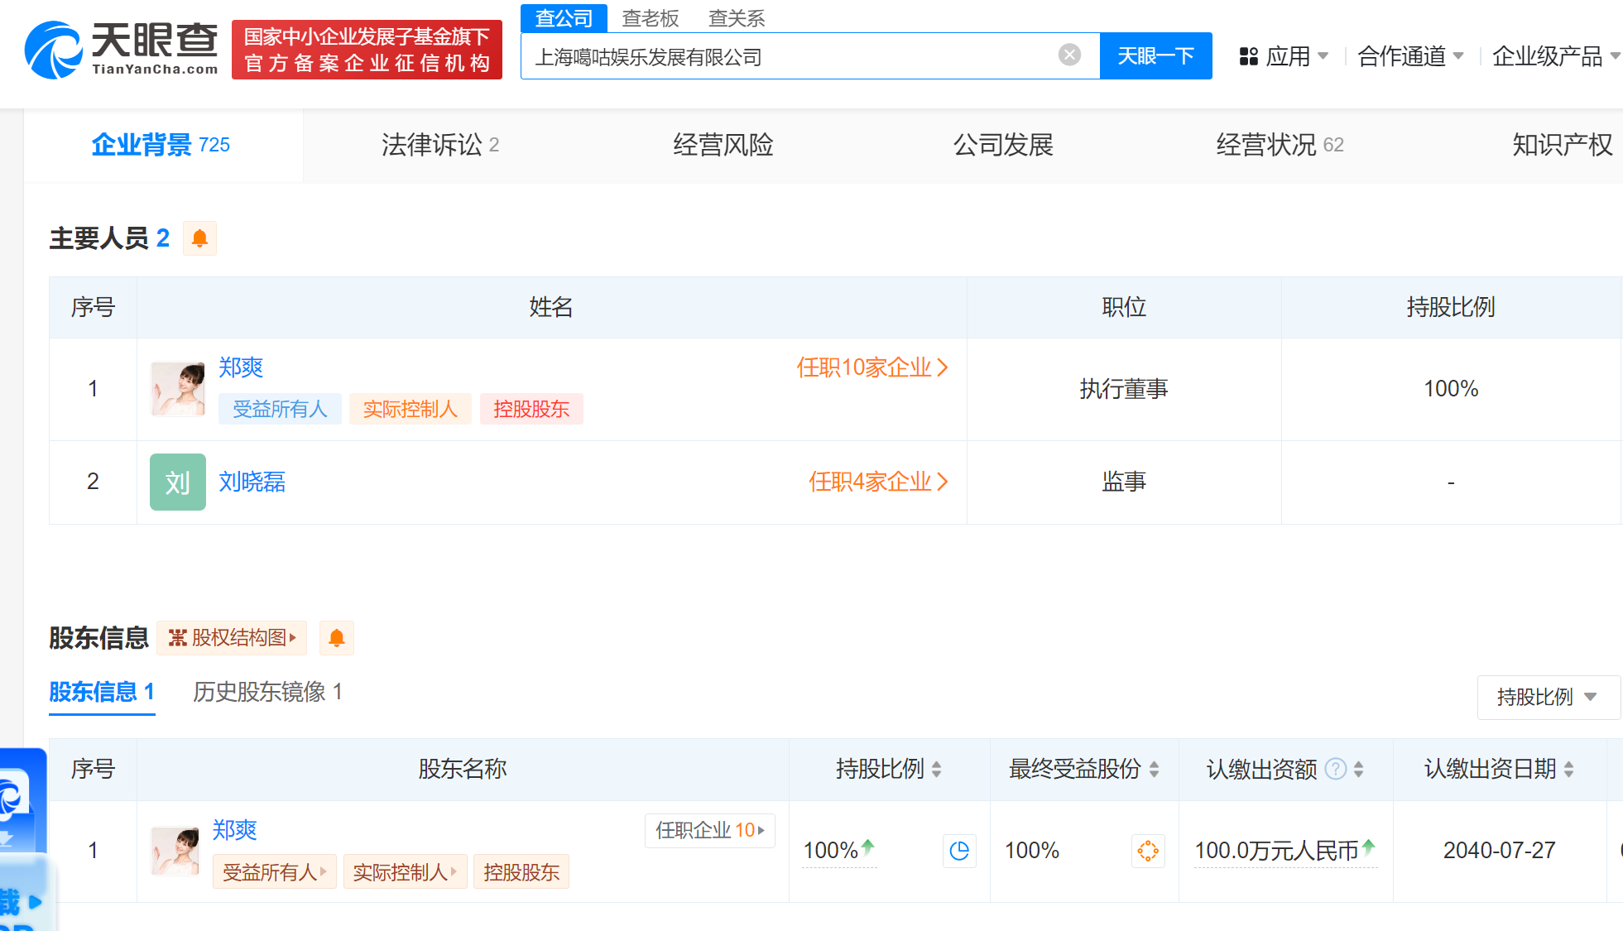
Task: Switch to the 查公司 search tab
Action: pos(564,18)
